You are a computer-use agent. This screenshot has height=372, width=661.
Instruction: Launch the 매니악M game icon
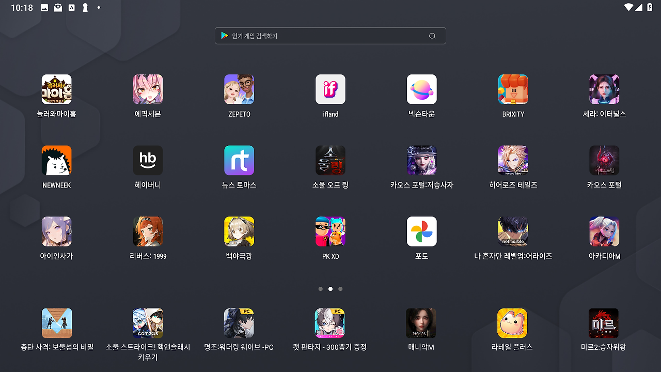(421, 323)
